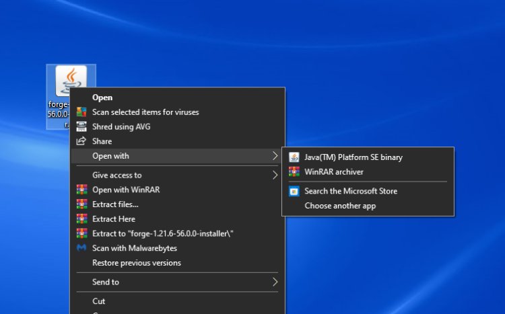Choose Shred using AVG

(x=177, y=126)
